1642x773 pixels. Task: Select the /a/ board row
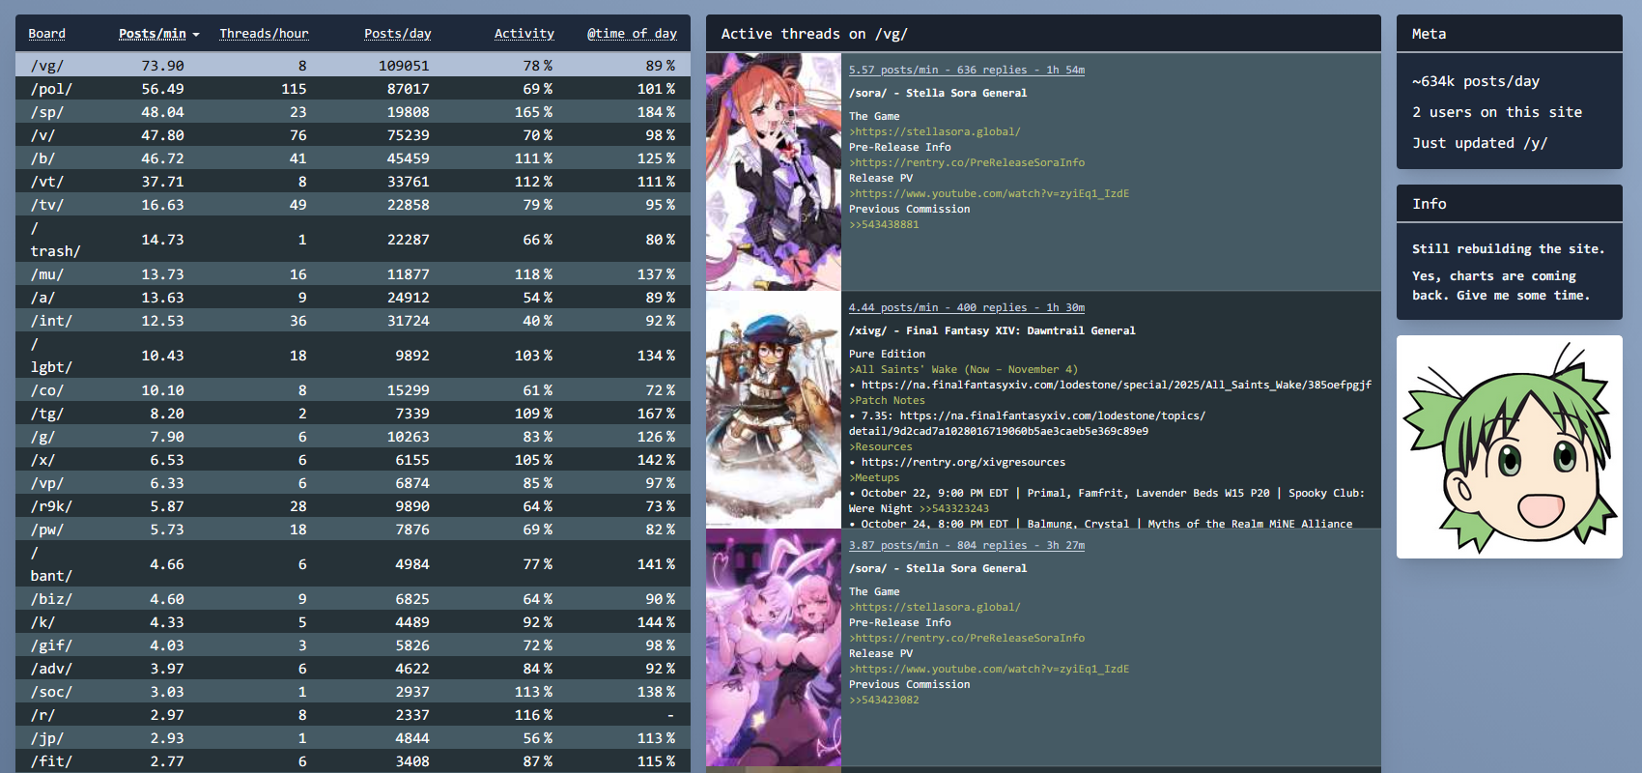[353, 298]
